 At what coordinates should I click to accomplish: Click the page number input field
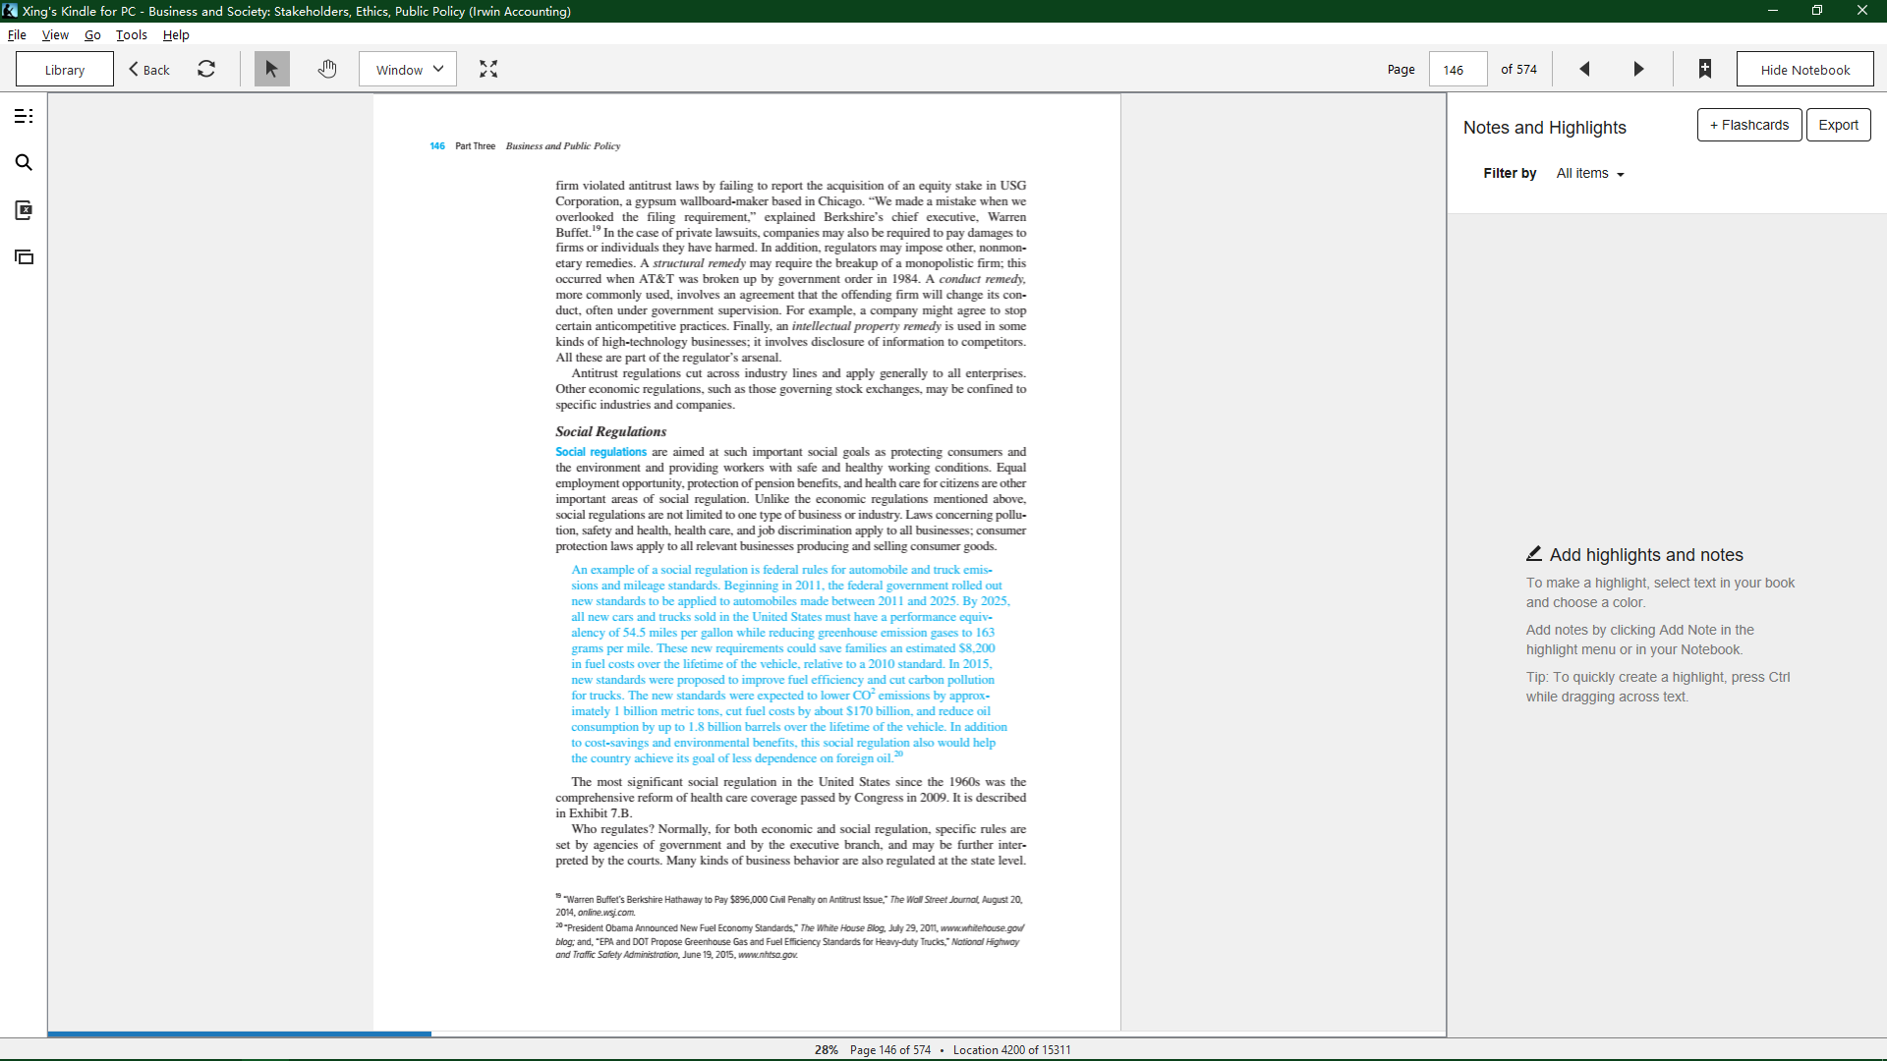pyautogui.click(x=1458, y=69)
